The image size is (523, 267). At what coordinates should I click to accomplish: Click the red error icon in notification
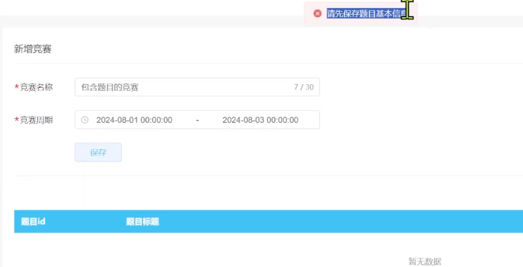(317, 13)
